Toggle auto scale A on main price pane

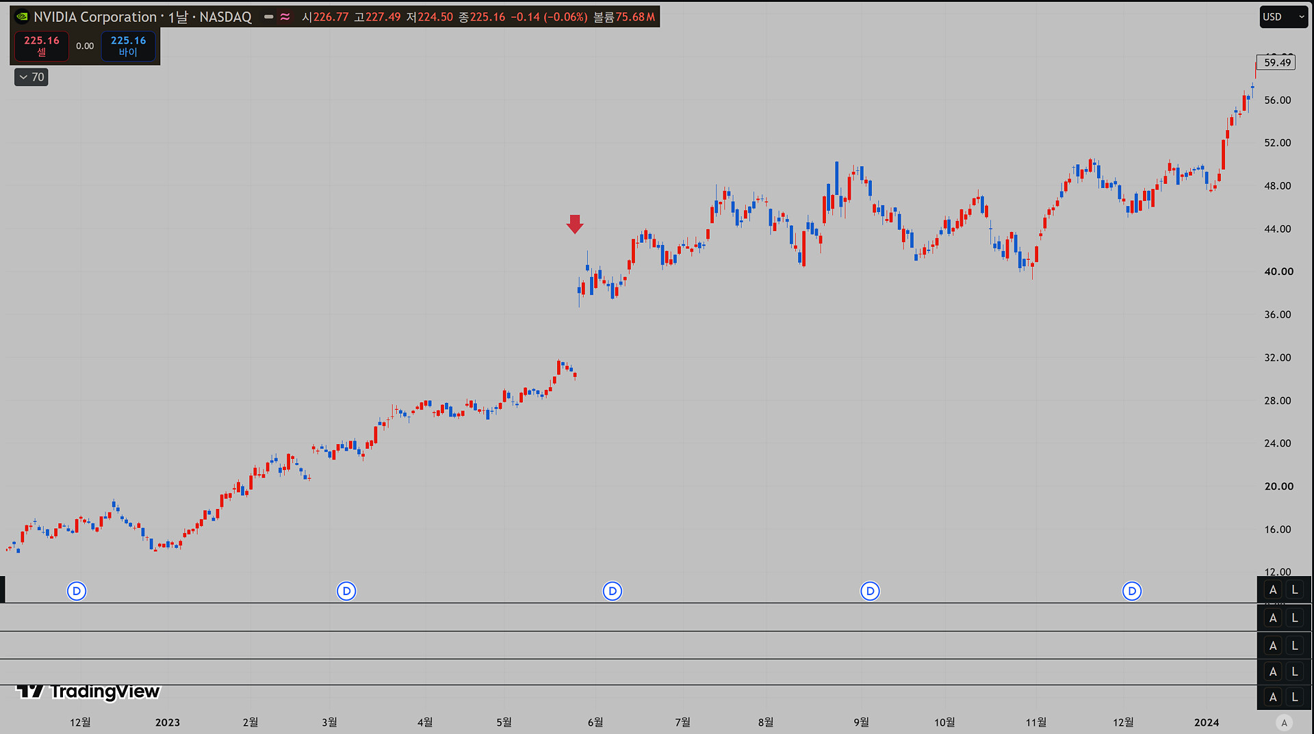pyautogui.click(x=1273, y=590)
